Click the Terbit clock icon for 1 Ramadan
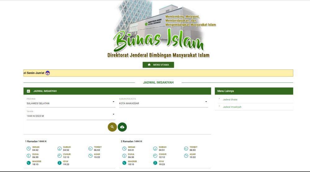 tap(90, 149)
